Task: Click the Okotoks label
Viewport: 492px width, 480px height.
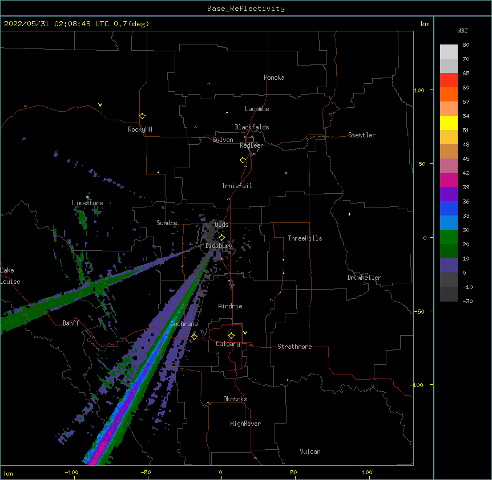Action: [235, 399]
